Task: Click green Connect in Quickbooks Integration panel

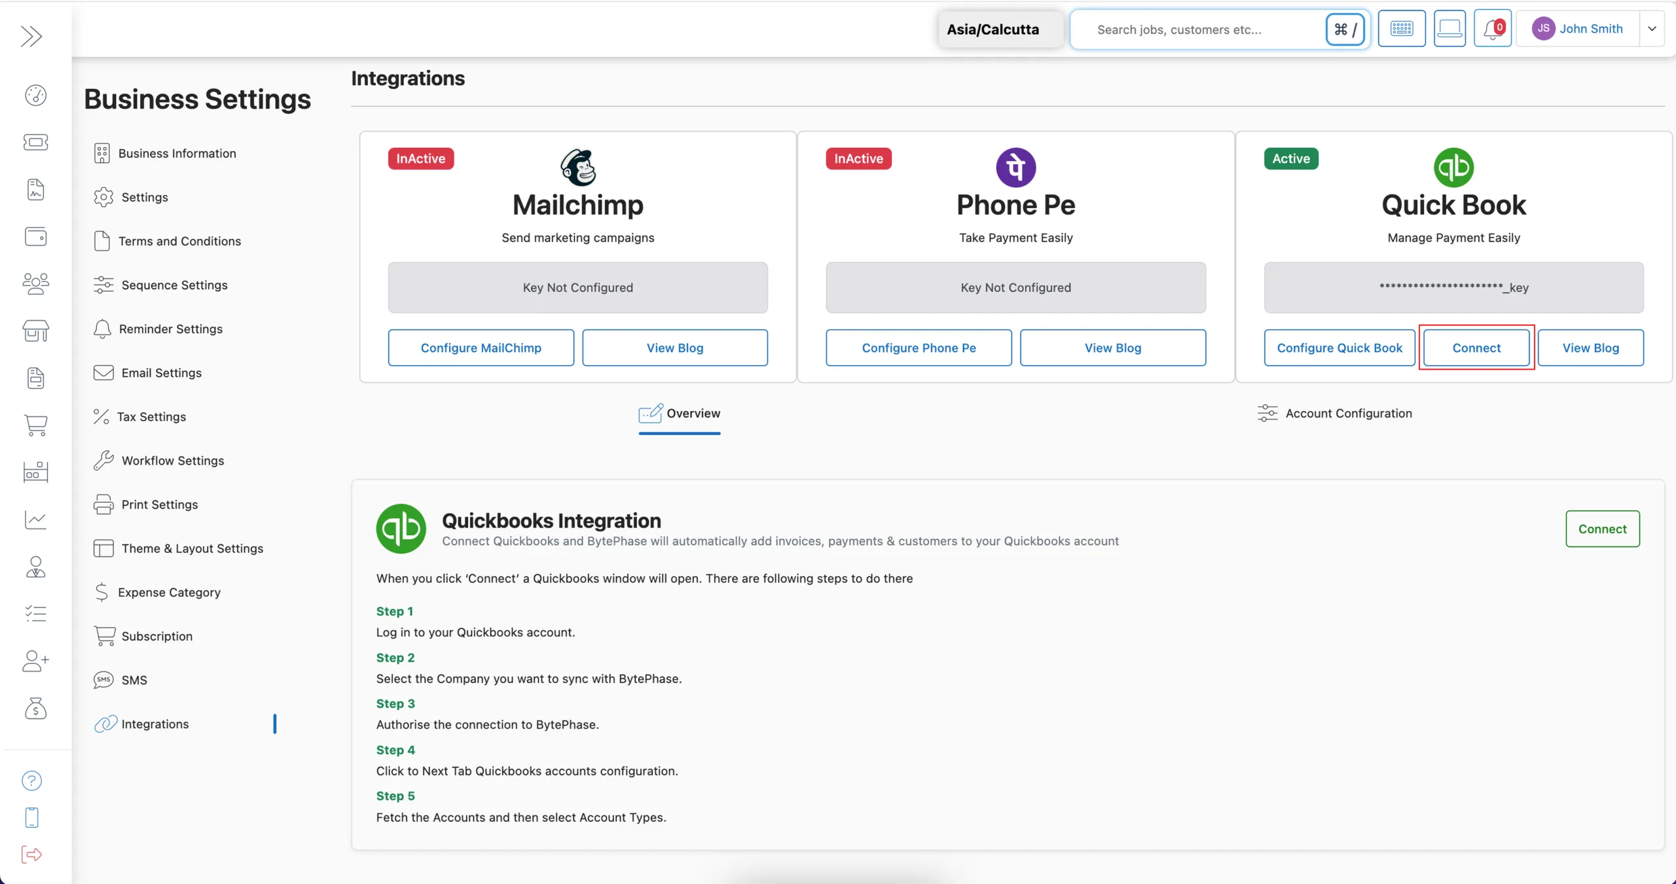Action: coord(1602,529)
